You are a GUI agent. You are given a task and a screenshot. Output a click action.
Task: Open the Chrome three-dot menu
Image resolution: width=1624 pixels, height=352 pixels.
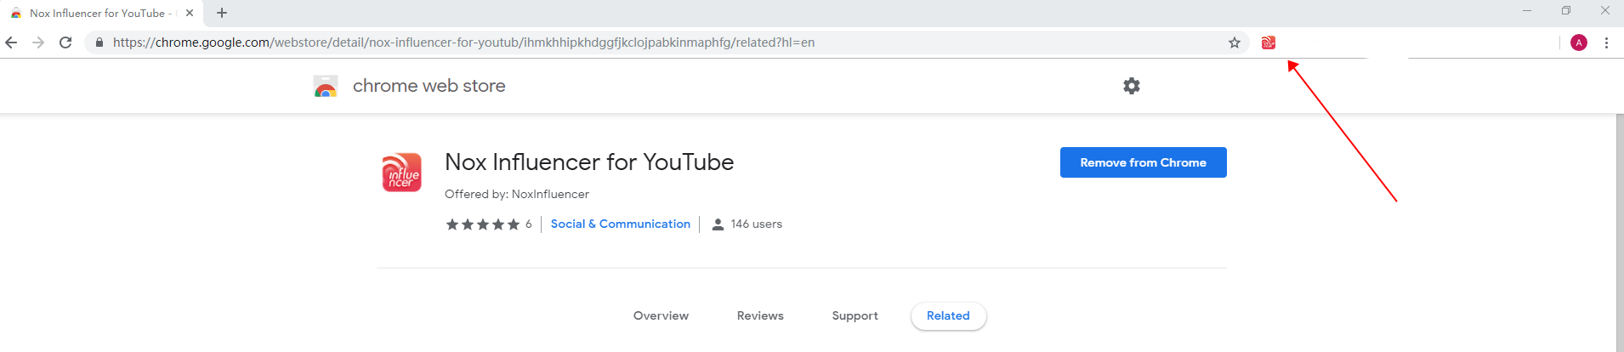coord(1606,43)
